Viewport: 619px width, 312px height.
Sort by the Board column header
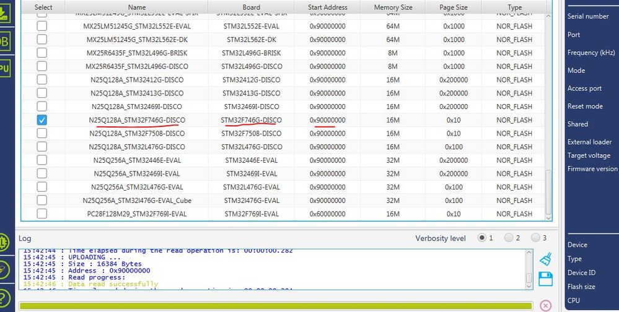(x=251, y=7)
